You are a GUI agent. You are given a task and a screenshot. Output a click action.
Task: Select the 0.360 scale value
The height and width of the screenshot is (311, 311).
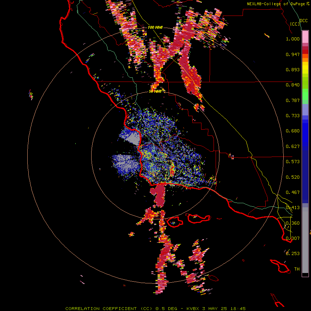(293, 223)
